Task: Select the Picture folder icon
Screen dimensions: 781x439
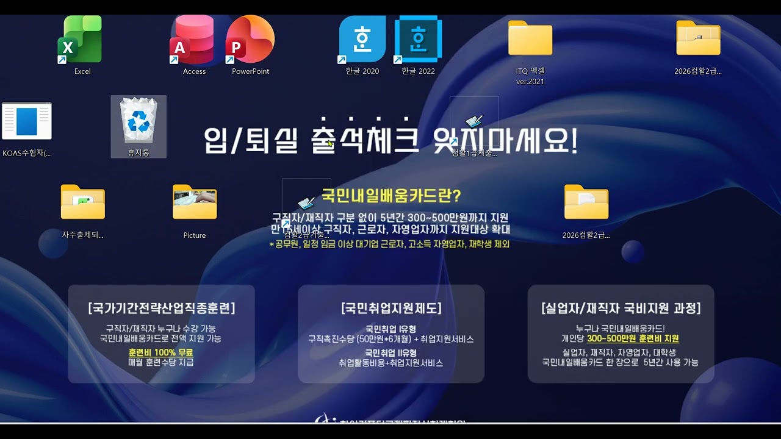Action: 195,202
